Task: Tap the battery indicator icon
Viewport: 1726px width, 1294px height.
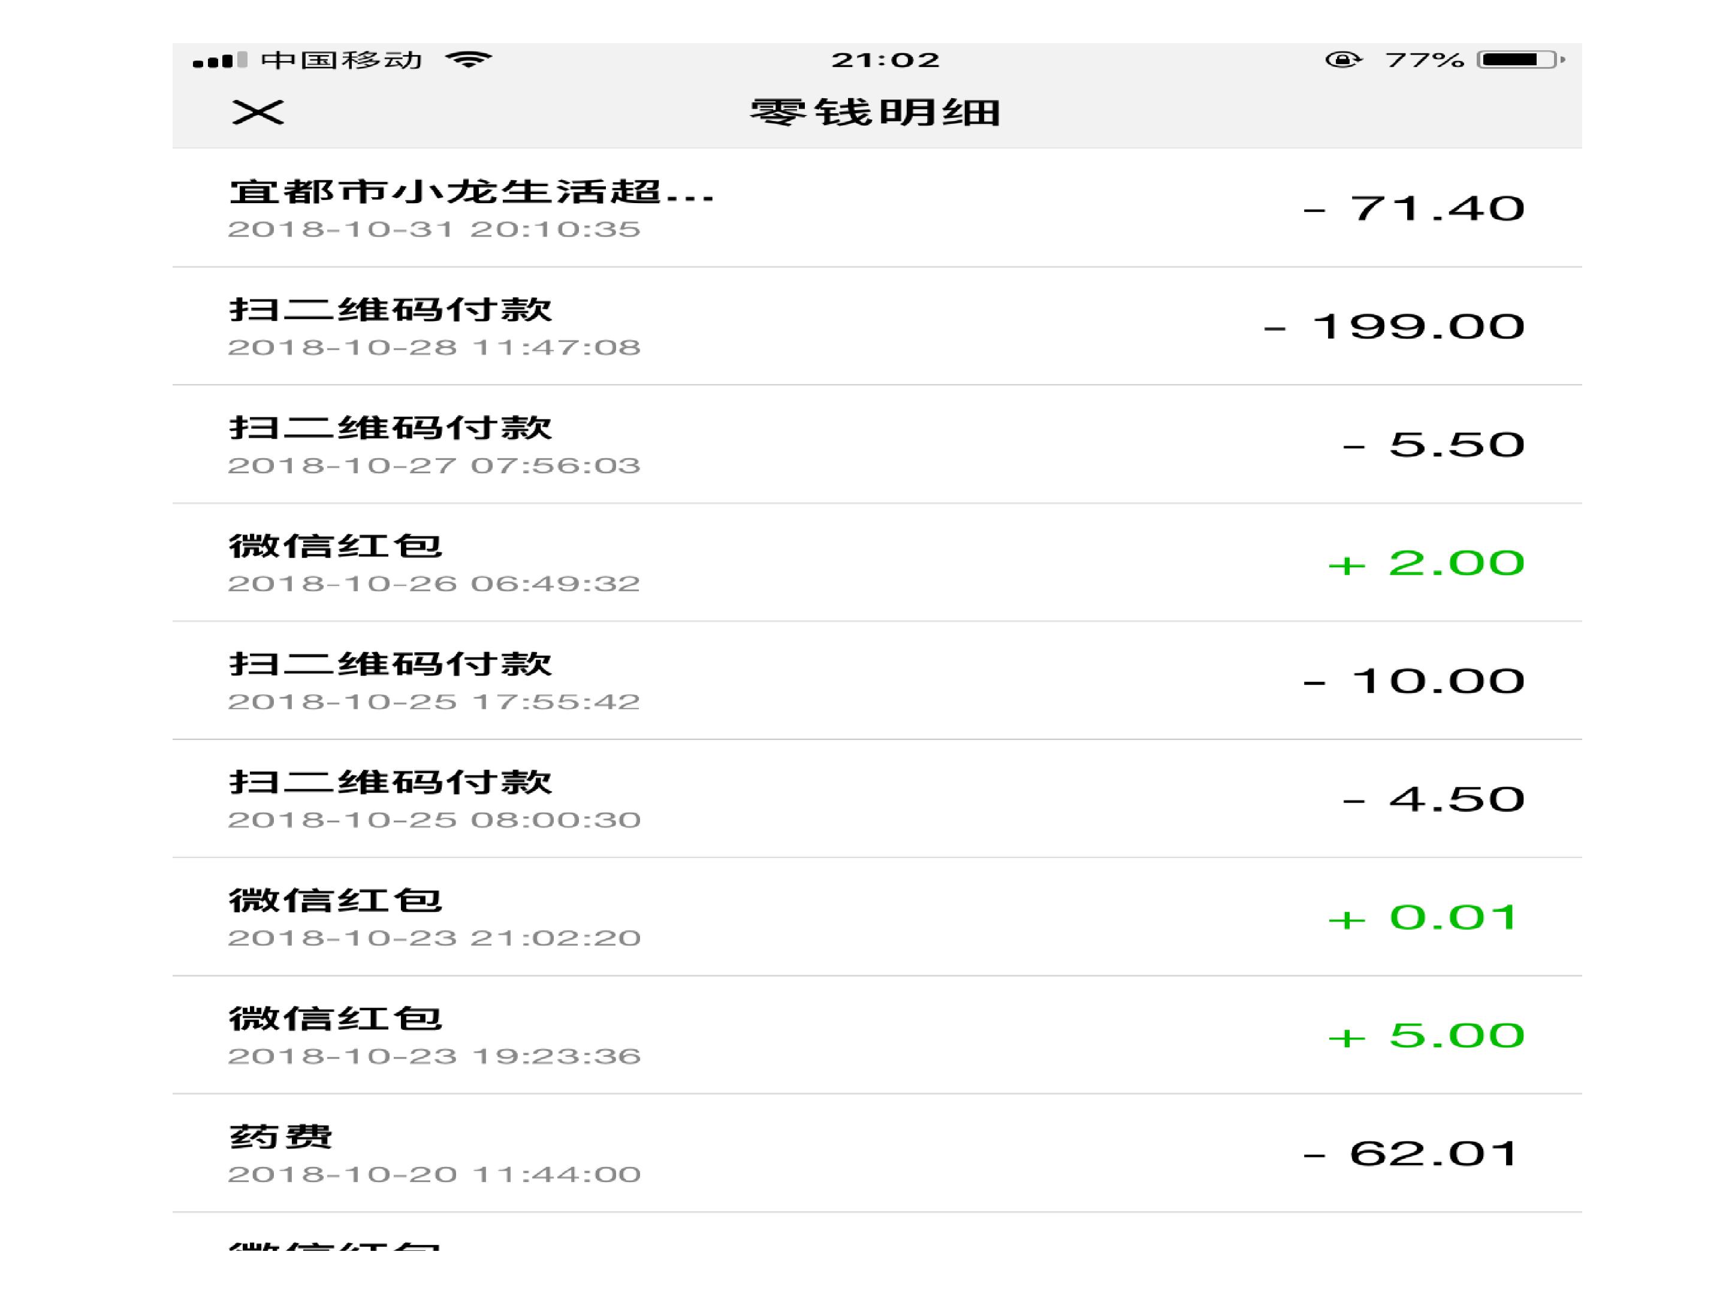Action: click(1521, 59)
